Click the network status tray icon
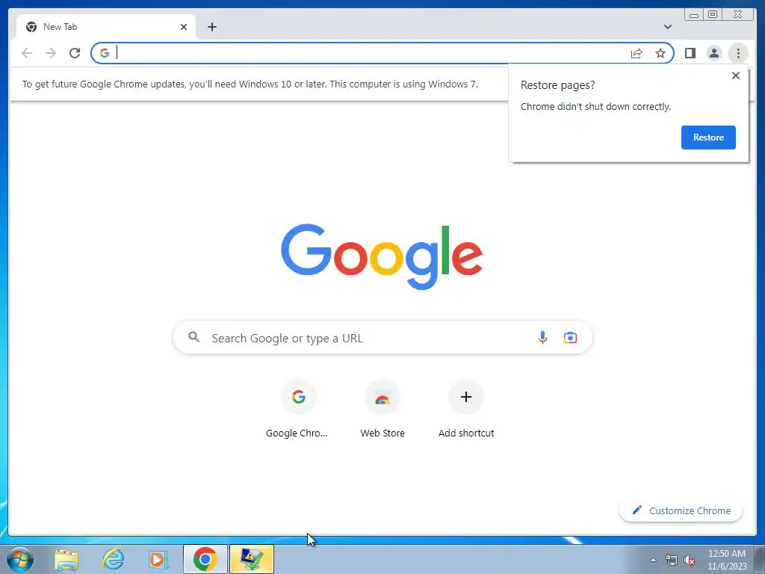Screen dimensions: 765x574 tap(672, 560)
